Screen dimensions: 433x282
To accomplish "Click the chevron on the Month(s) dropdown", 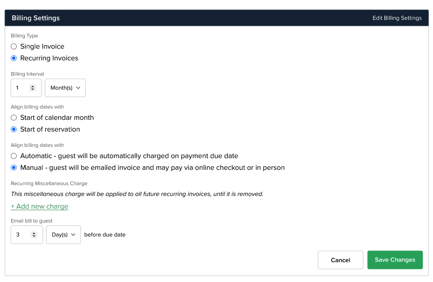I will point(79,88).
